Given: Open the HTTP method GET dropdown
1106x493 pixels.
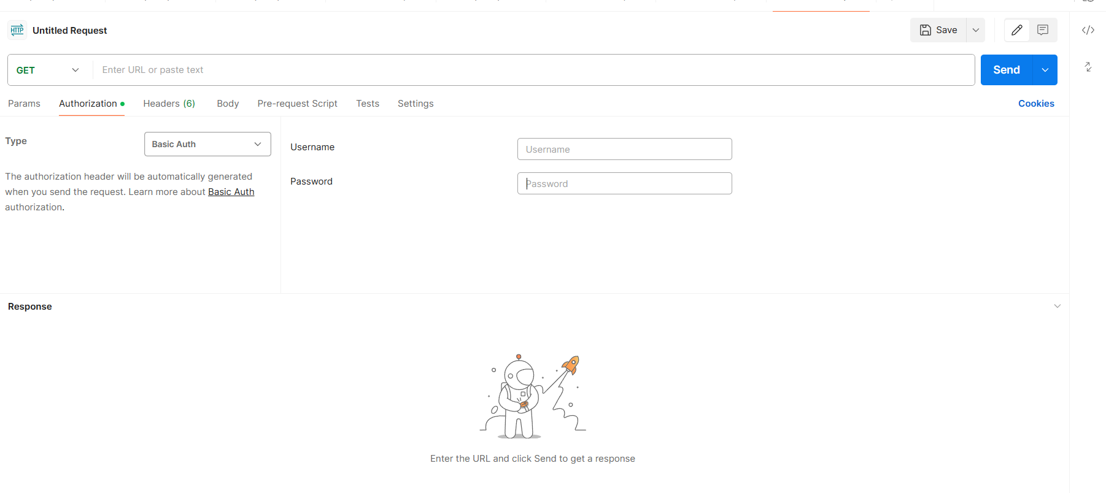Looking at the screenshot, I should tap(48, 70).
